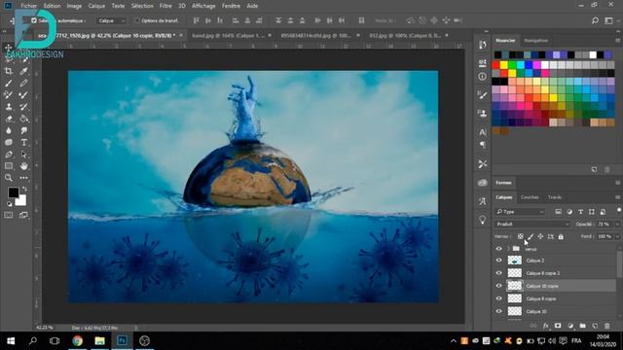
Task: Open the Creative Cloud Libraries panel icon
Action: point(483,183)
